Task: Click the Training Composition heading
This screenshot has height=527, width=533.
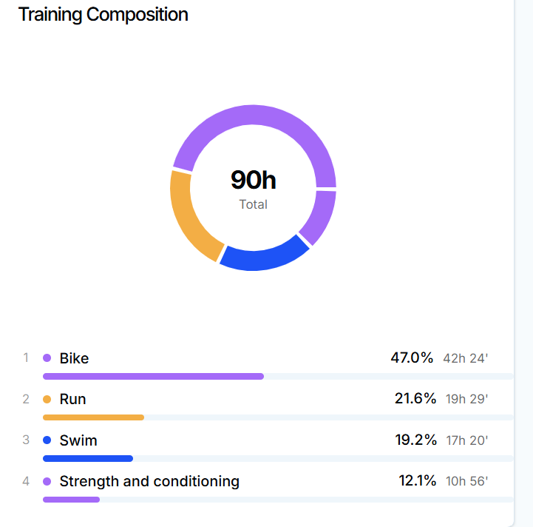Action: coord(103,15)
